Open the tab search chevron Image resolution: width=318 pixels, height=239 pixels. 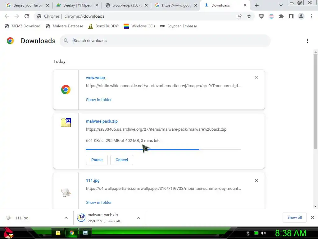click(281, 6)
